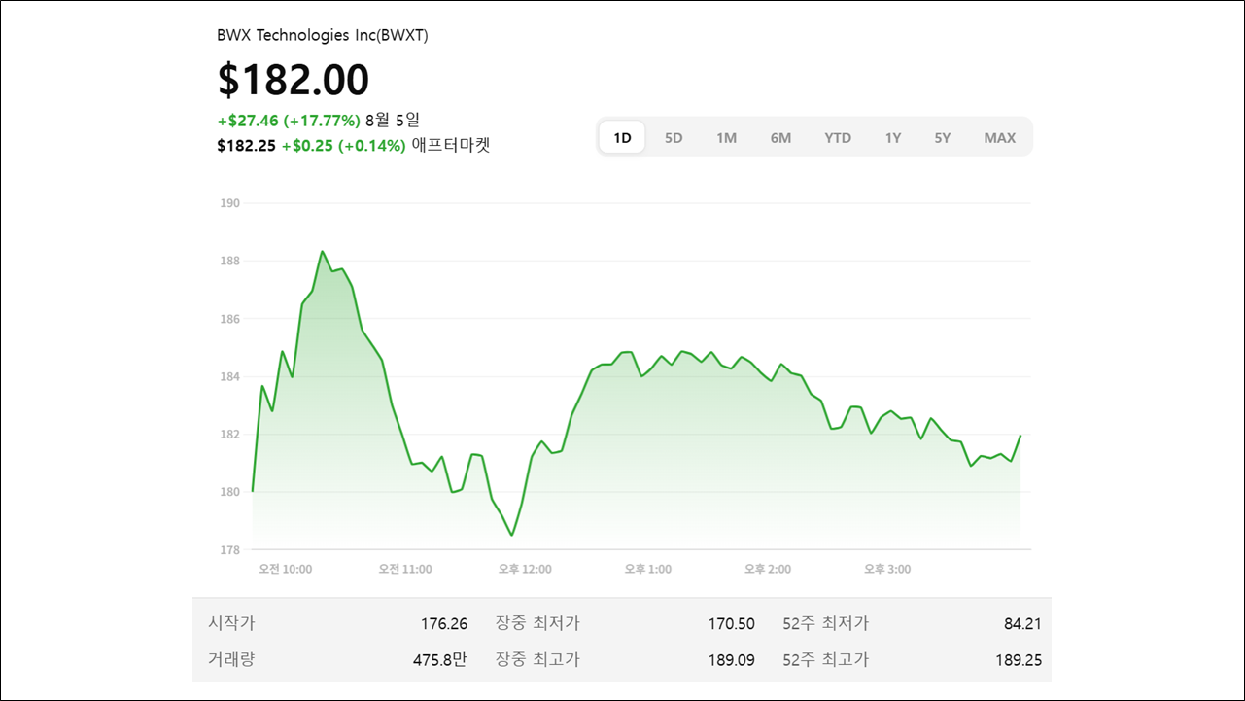The image size is (1245, 701).
Task: Select the 1Y range tab
Action: tap(892, 137)
